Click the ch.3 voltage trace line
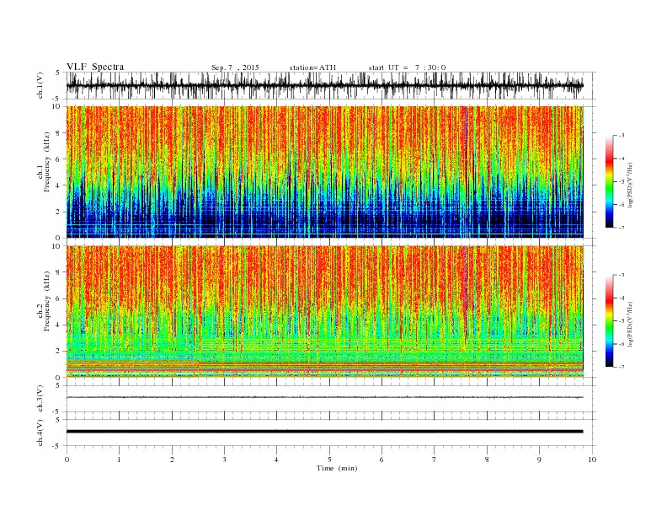Viewport: 667px width, 516px height. (x=325, y=397)
